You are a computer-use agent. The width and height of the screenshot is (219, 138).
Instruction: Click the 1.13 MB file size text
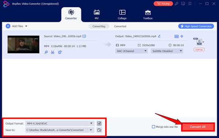81,46
